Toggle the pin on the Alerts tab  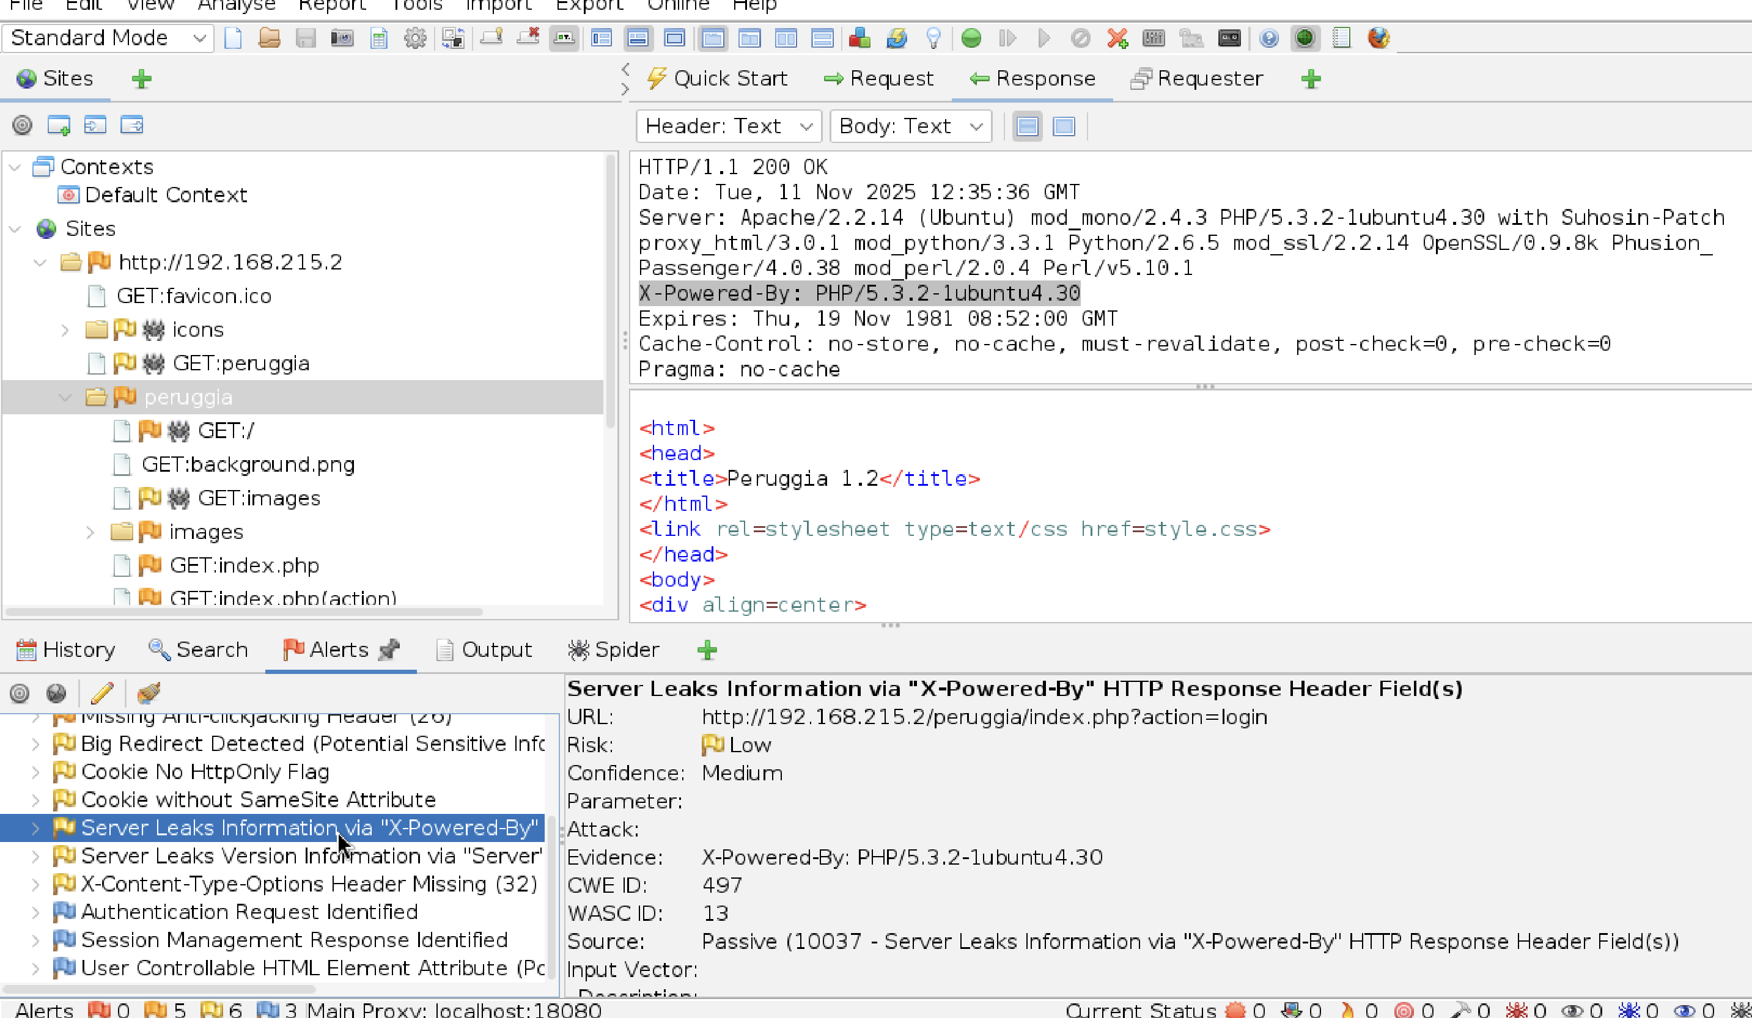[x=389, y=650]
